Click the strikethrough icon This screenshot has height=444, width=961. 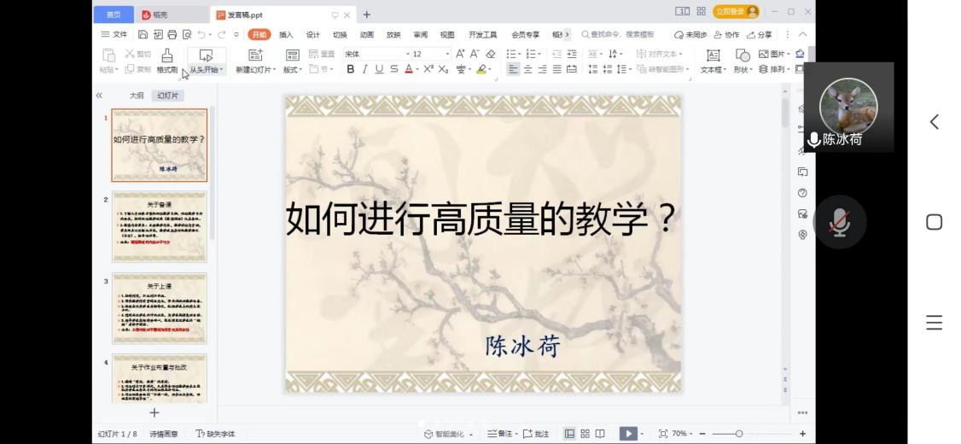[x=394, y=69]
